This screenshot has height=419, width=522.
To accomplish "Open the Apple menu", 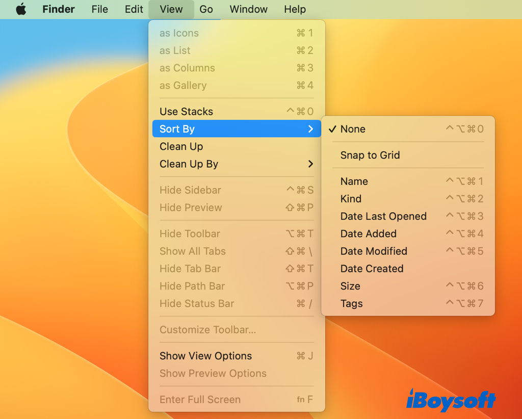I will (x=20, y=9).
